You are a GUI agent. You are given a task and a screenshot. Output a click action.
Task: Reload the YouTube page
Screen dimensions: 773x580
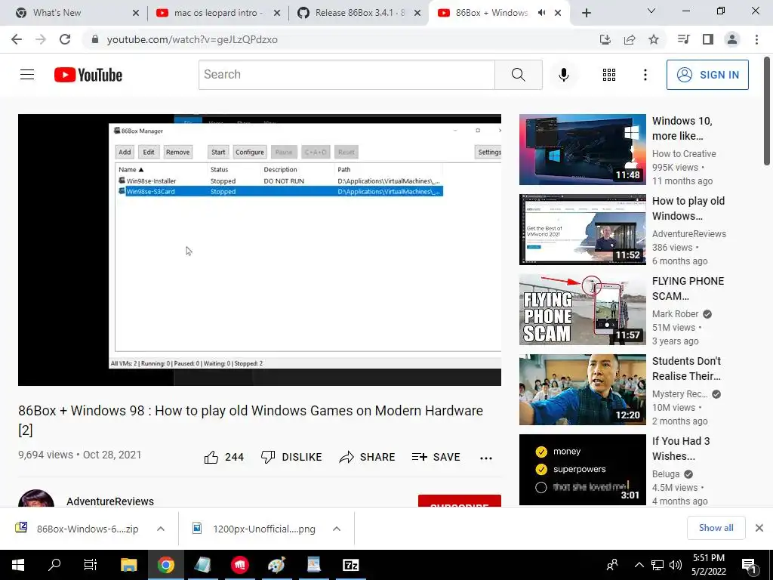point(65,39)
